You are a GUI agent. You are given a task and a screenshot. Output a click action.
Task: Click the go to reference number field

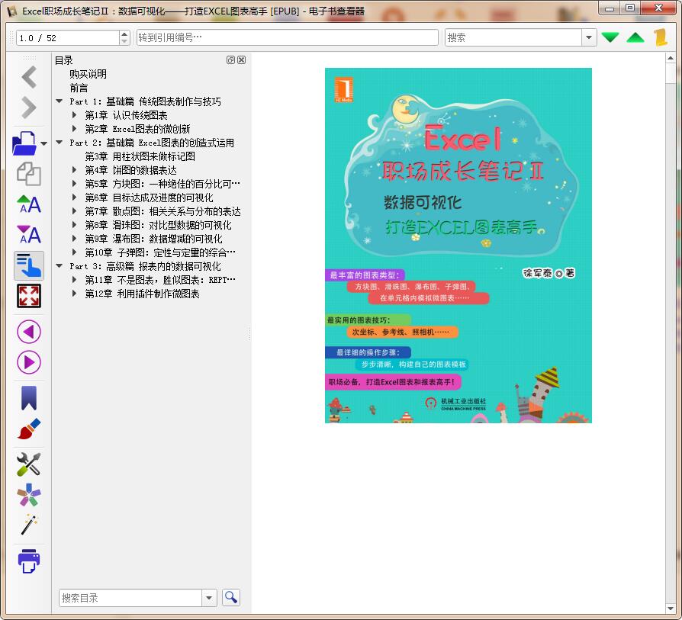tap(287, 37)
